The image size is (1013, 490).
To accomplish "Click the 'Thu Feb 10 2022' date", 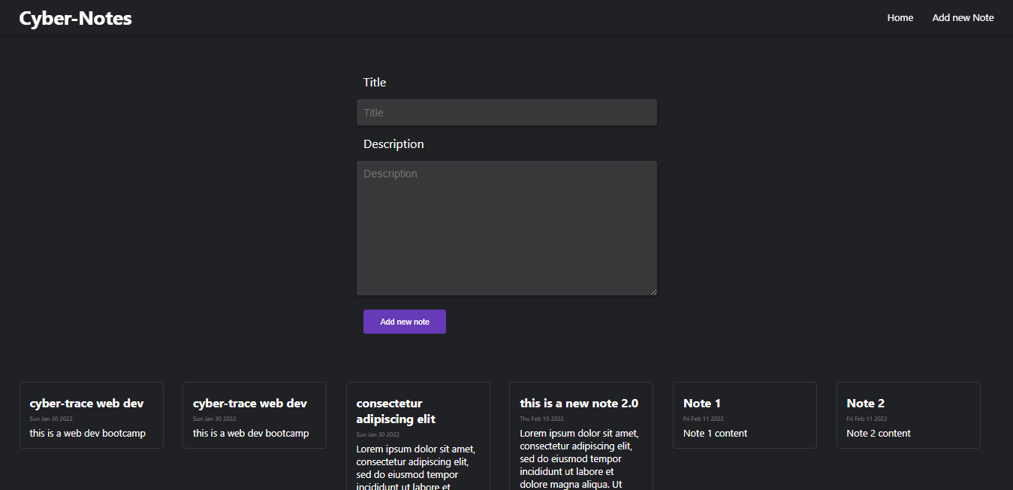I will [x=541, y=419].
